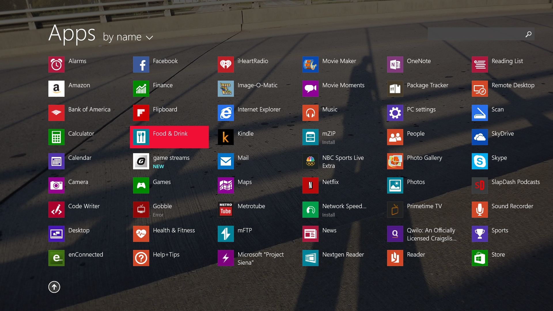Click the Scan app label
The width and height of the screenshot is (553, 311).
click(497, 109)
